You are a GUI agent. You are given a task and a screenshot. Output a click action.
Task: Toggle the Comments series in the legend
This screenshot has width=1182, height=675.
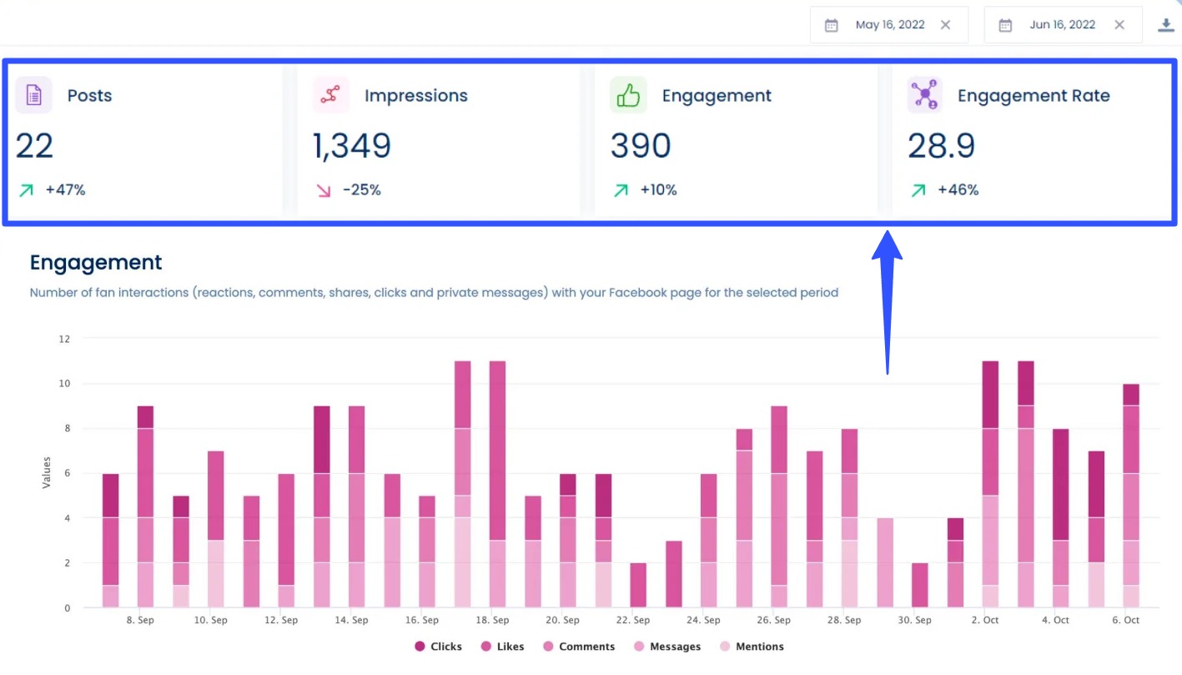click(x=578, y=646)
